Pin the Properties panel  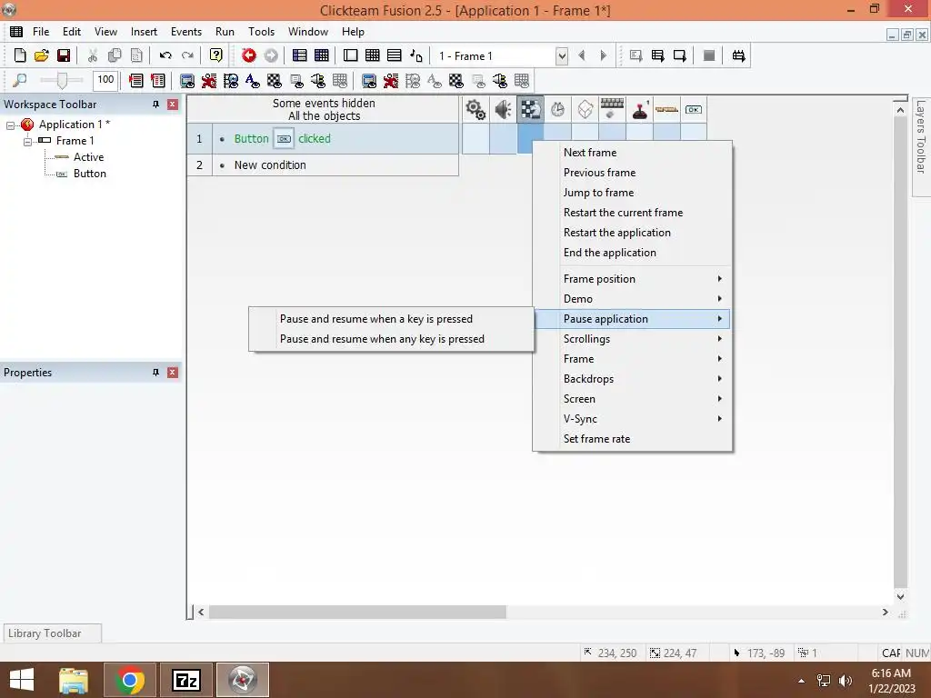tap(155, 373)
